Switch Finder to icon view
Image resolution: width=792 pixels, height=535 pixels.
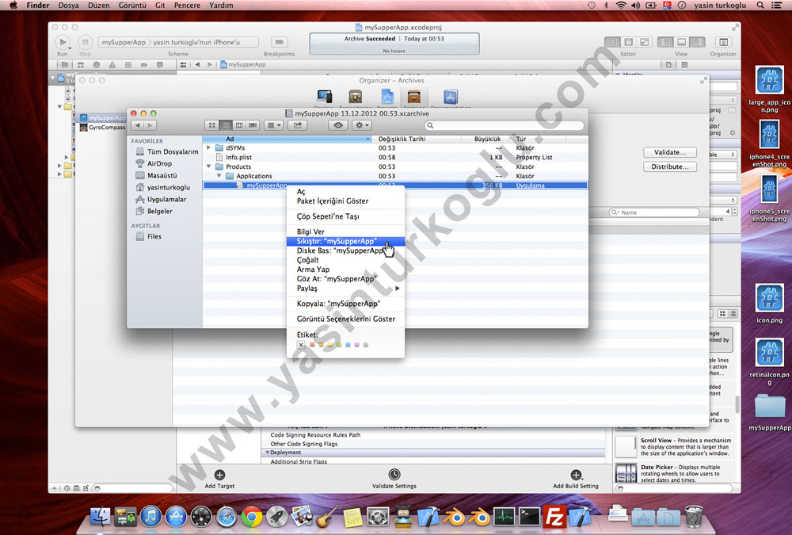point(212,125)
